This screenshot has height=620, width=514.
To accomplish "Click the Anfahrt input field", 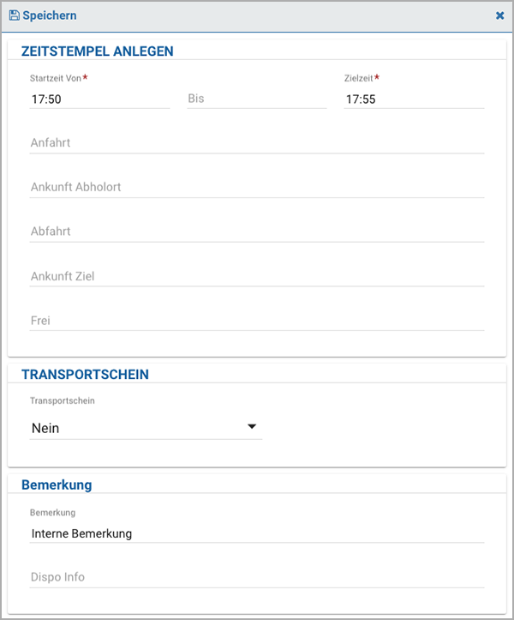I will (x=257, y=143).
